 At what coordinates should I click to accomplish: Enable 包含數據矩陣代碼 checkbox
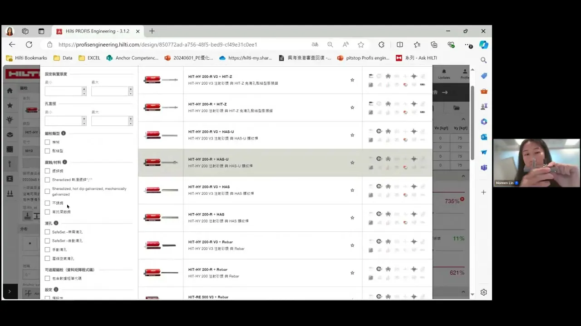[47, 278]
